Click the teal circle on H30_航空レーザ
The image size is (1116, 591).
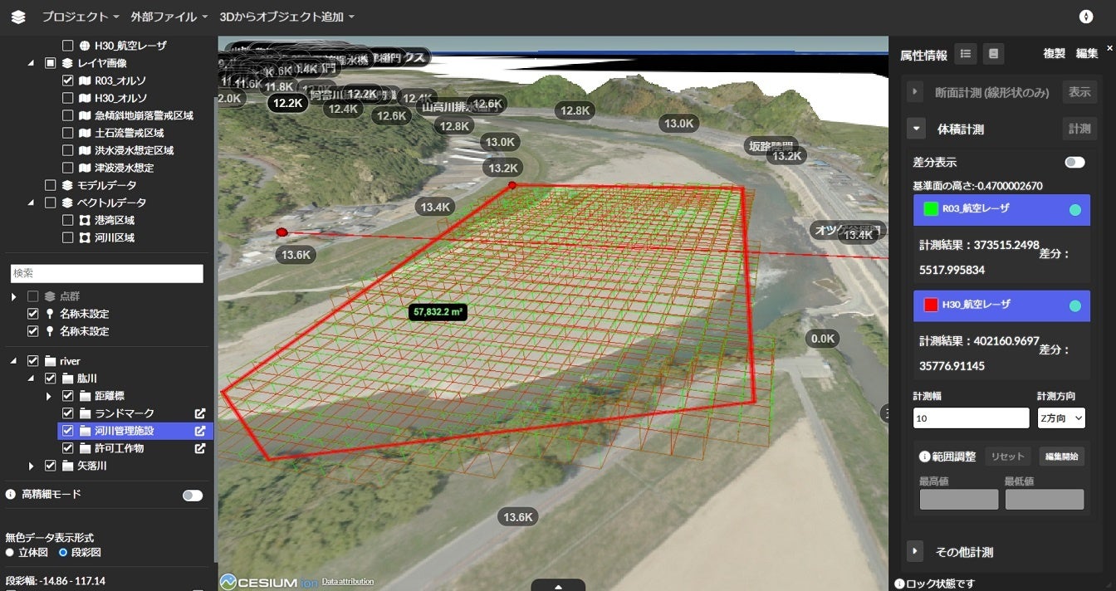(x=1075, y=305)
